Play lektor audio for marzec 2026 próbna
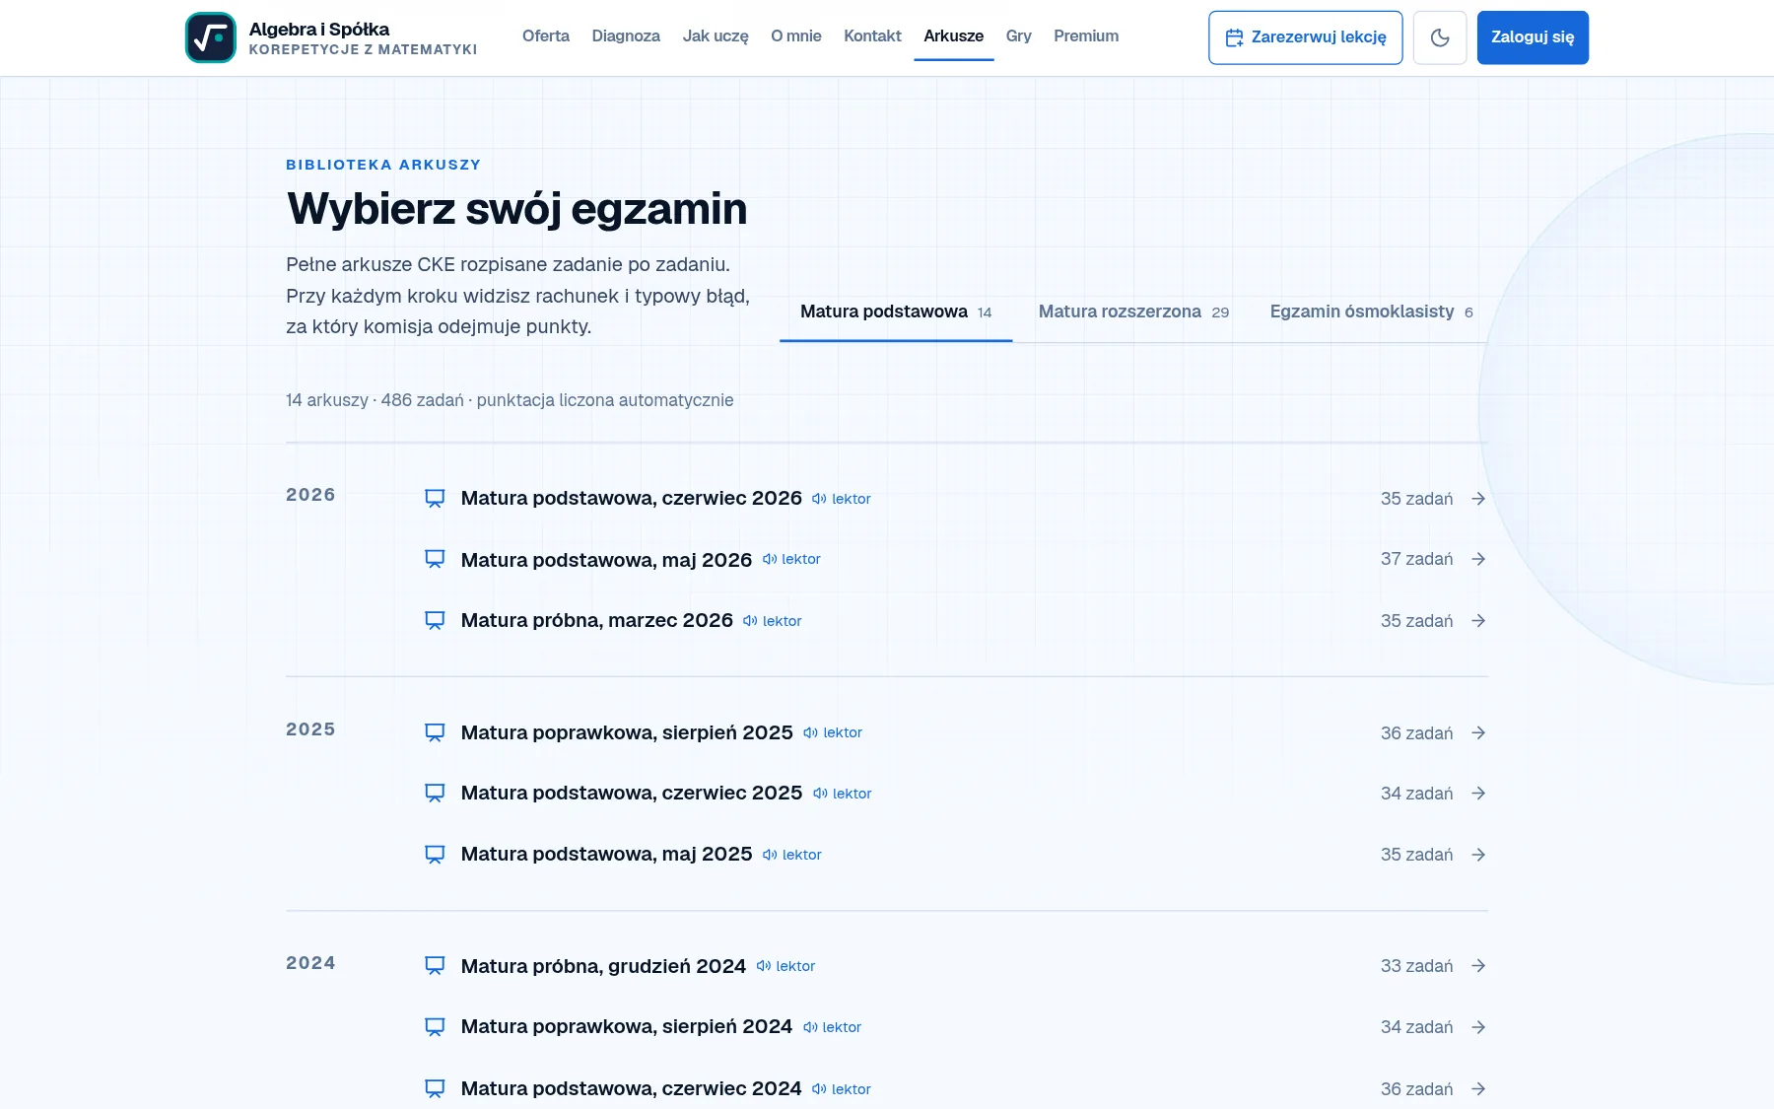 click(773, 621)
